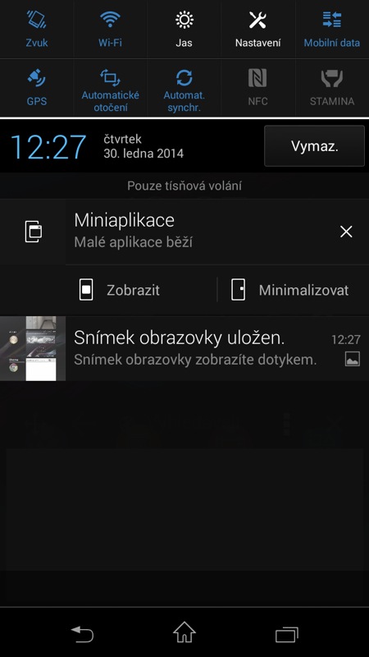Enable STAMINA power saving tile
Image resolution: width=369 pixels, height=657 pixels.
coord(332,88)
